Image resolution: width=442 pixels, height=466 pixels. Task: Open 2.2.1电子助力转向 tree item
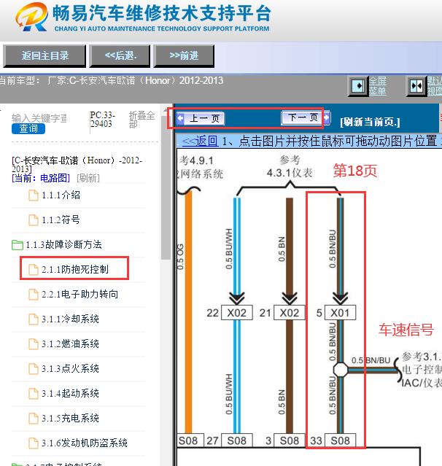80,294
